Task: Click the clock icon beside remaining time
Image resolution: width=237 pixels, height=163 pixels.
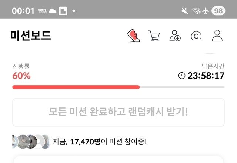Action: click(182, 76)
